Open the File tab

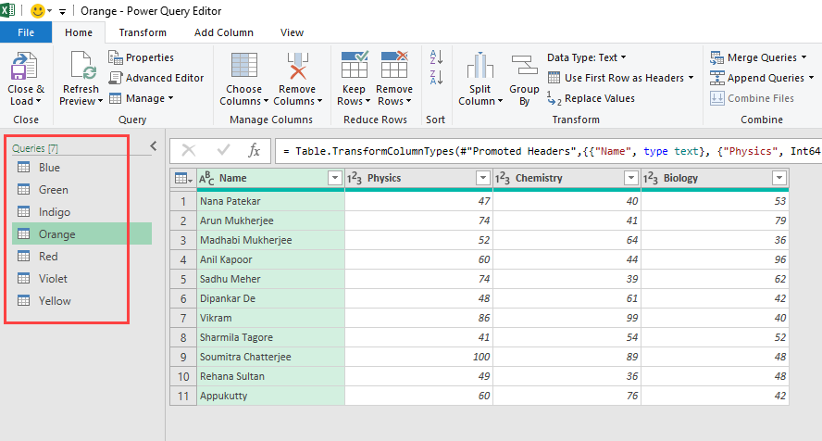click(x=26, y=32)
